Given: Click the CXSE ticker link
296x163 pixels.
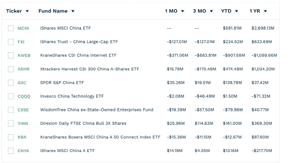Looking at the screenshot, I should [x=23, y=110].
